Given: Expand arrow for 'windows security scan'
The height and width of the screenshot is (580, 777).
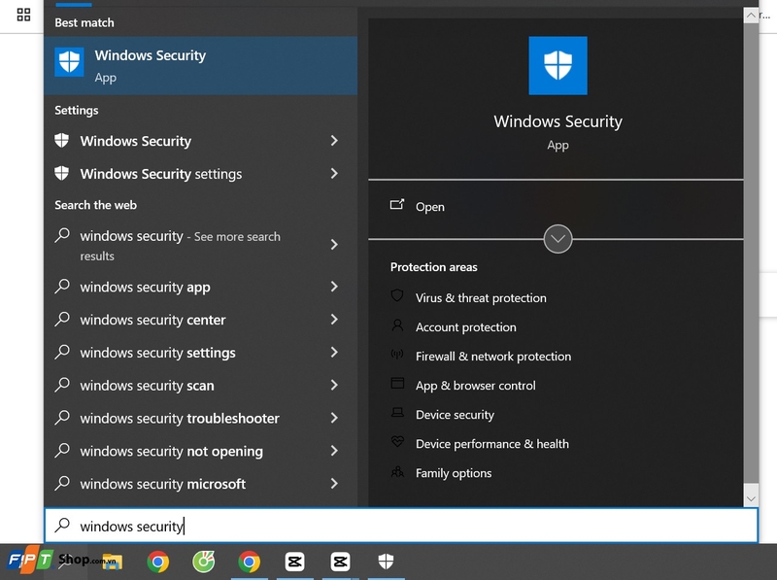Looking at the screenshot, I should click(x=334, y=385).
